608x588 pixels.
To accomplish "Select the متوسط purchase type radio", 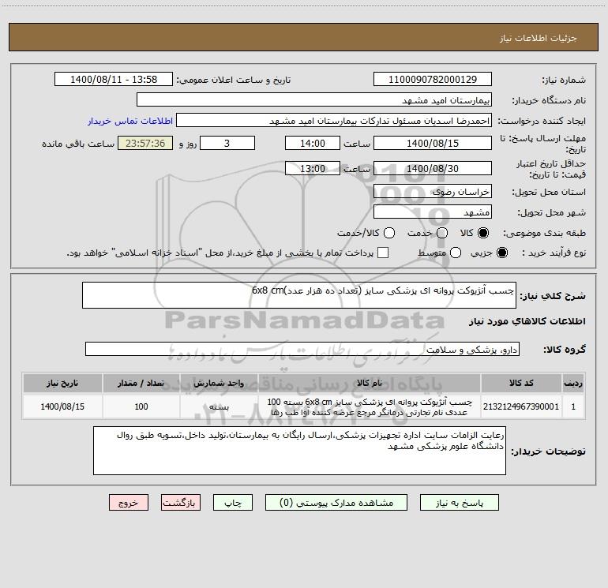I will [x=456, y=253].
